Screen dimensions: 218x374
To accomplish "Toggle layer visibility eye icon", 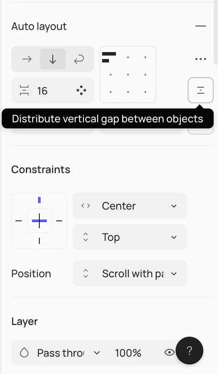I will [x=170, y=353].
